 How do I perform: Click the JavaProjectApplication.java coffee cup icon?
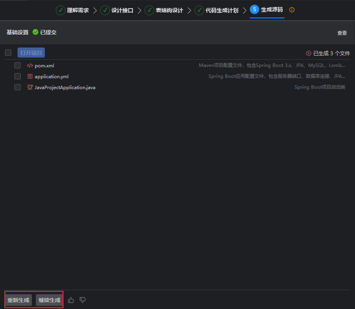point(30,87)
